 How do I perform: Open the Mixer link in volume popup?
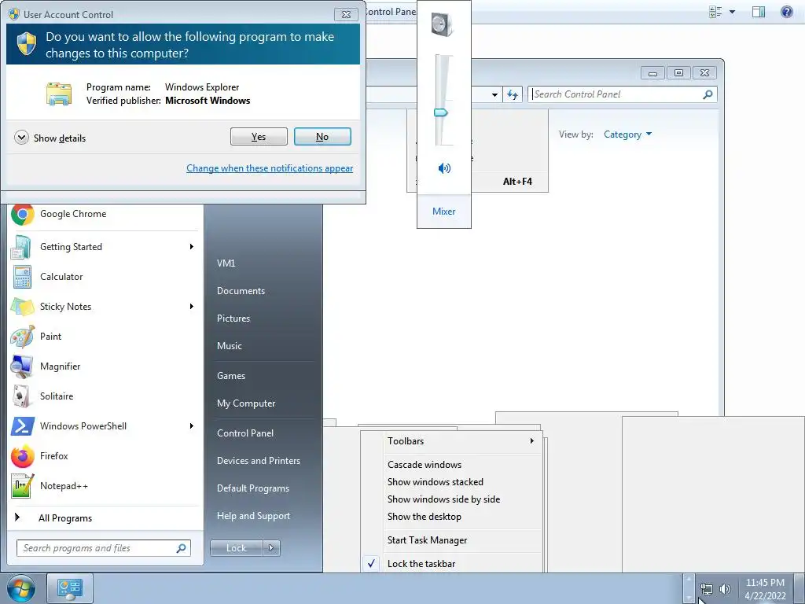[443, 211]
